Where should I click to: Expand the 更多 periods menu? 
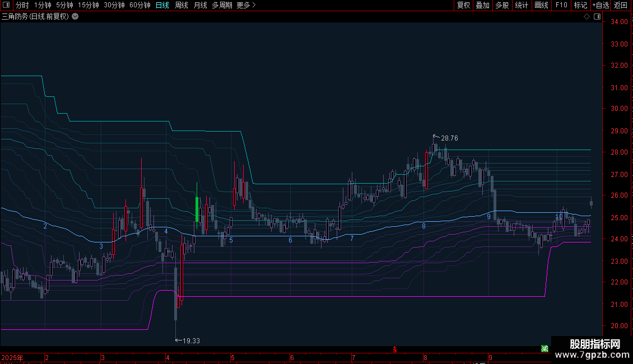coord(246,5)
